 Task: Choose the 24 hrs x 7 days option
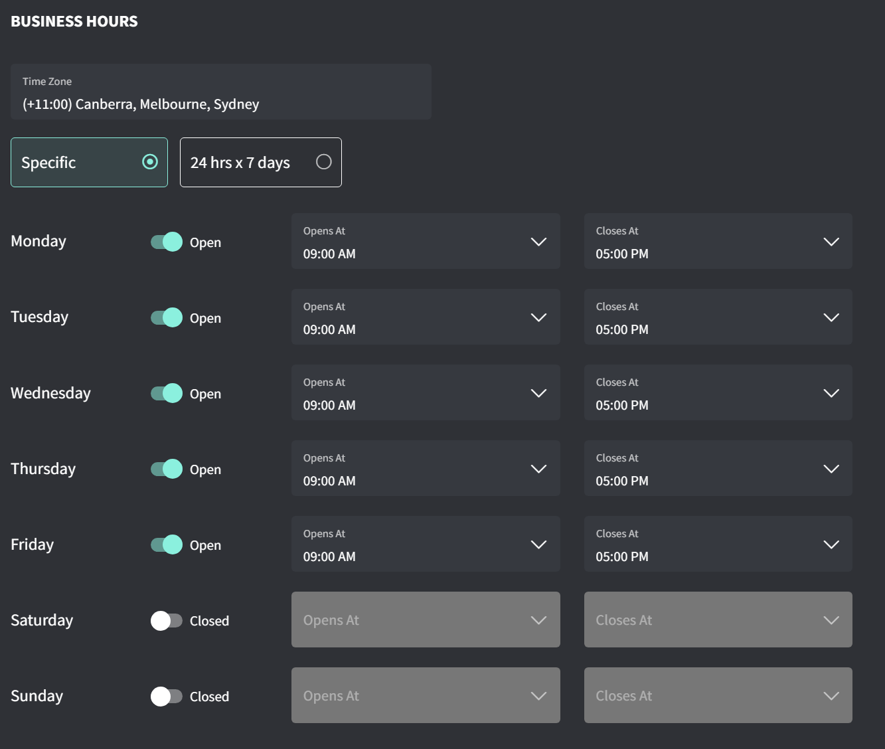pos(323,162)
